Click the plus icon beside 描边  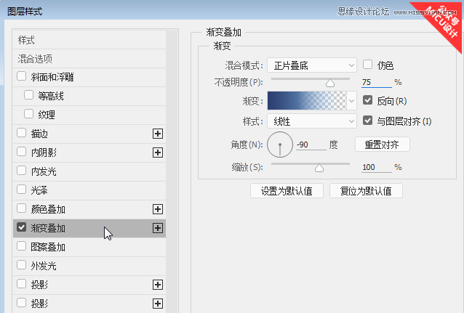[x=157, y=134]
